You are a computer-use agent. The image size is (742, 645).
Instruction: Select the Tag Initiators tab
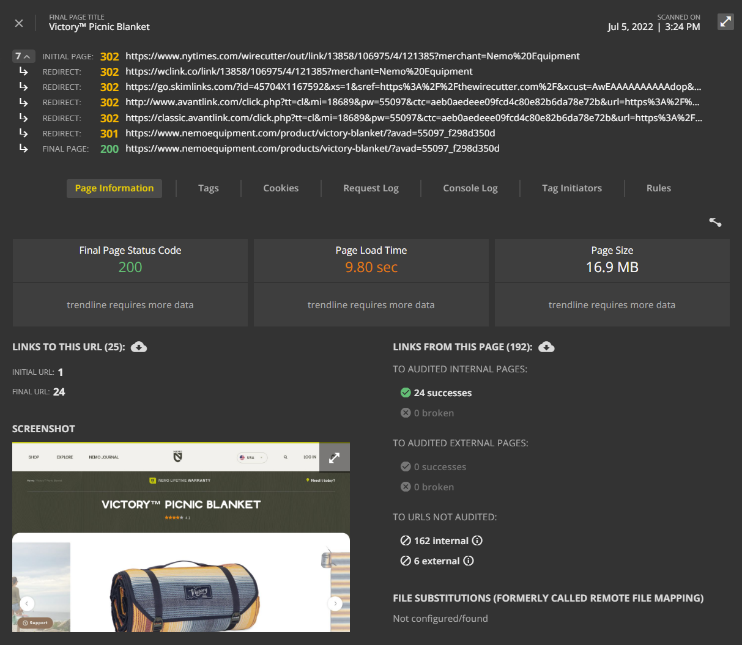click(x=571, y=188)
